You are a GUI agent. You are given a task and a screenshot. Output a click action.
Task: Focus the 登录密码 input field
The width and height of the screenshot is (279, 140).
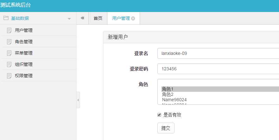coord(218,69)
